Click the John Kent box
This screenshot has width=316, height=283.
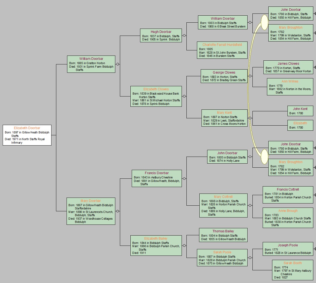tap(300, 111)
